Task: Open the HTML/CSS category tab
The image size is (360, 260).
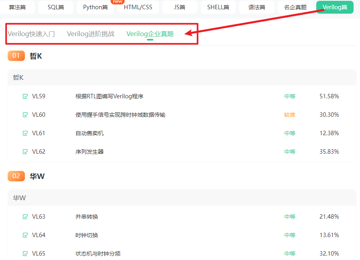Action: 138,7
